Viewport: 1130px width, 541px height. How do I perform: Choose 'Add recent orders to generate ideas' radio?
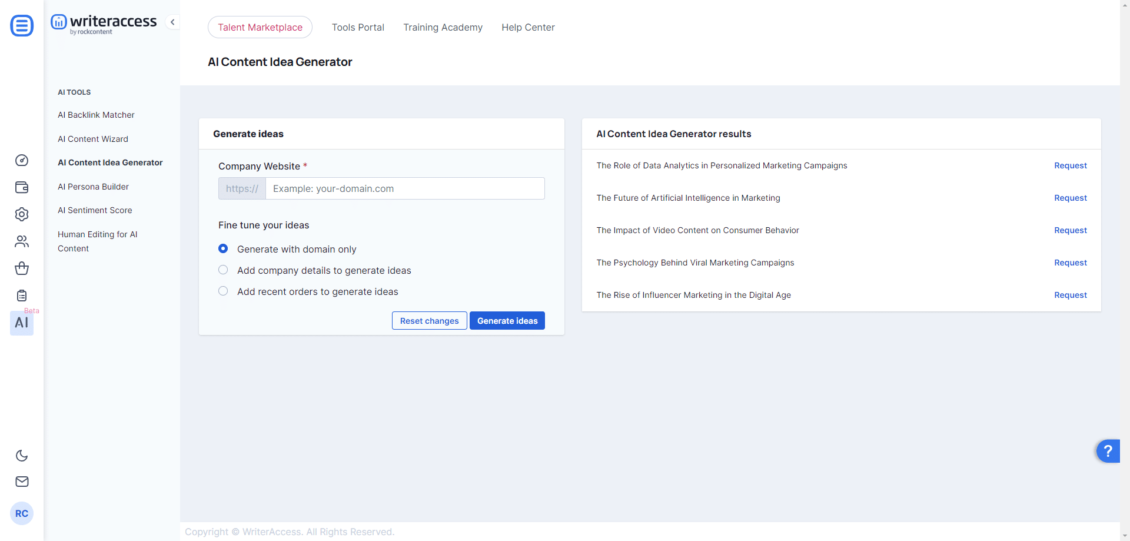tap(223, 291)
